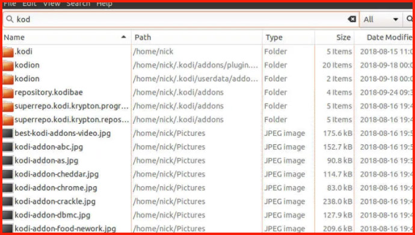Sort by Type column header
Image resolution: width=415 pixels, height=235 pixels.
[x=289, y=37]
